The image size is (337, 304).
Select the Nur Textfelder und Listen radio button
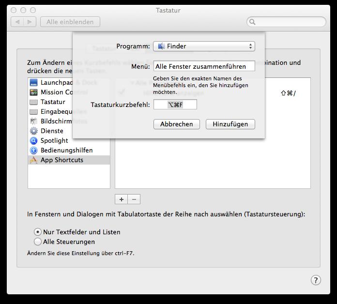click(x=38, y=232)
